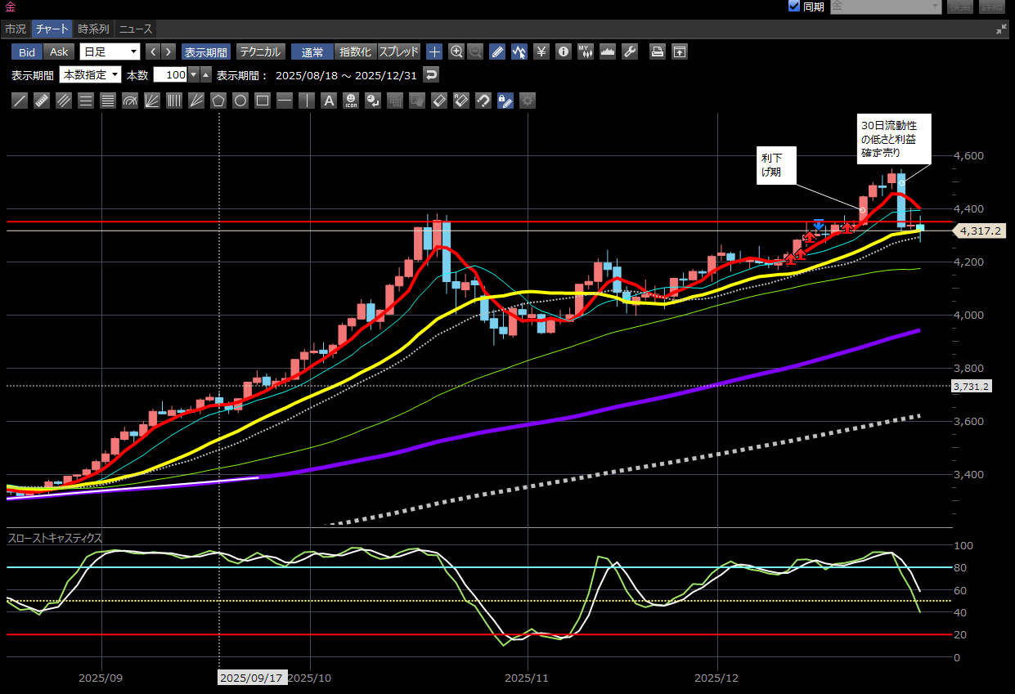Click the yen symbol icon

(541, 51)
